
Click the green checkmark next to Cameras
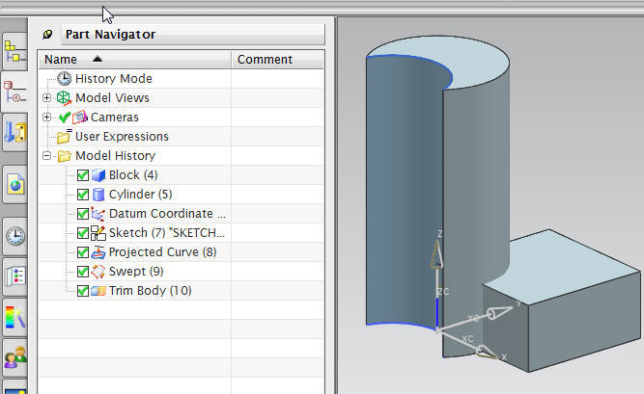coord(64,118)
